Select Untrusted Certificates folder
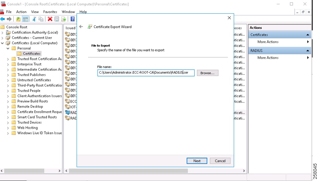 (x=34, y=80)
